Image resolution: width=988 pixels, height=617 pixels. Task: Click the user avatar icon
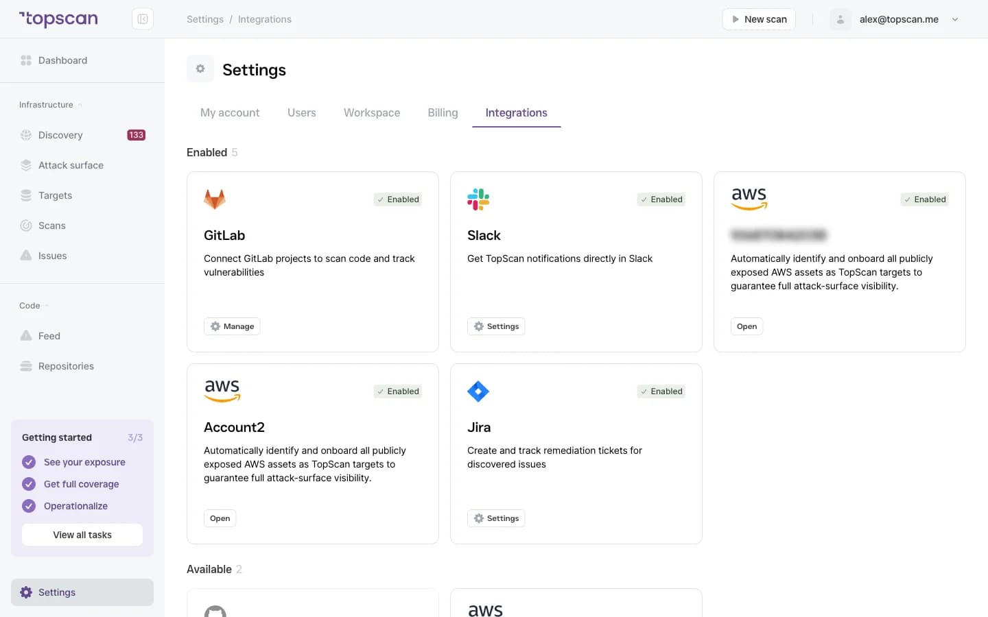click(x=840, y=19)
